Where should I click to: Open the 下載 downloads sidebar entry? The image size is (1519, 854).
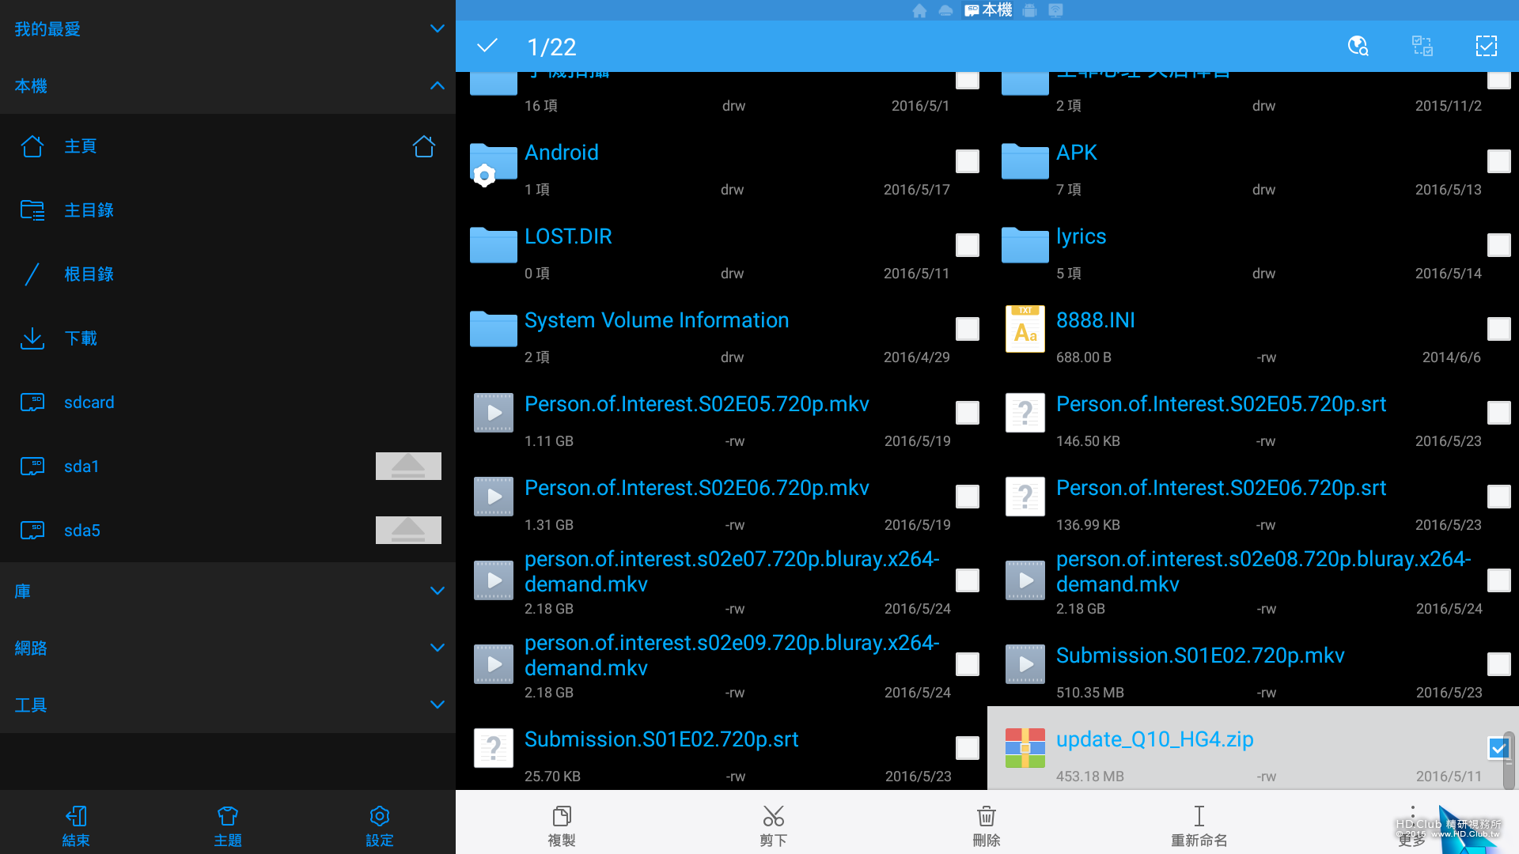tap(81, 338)
